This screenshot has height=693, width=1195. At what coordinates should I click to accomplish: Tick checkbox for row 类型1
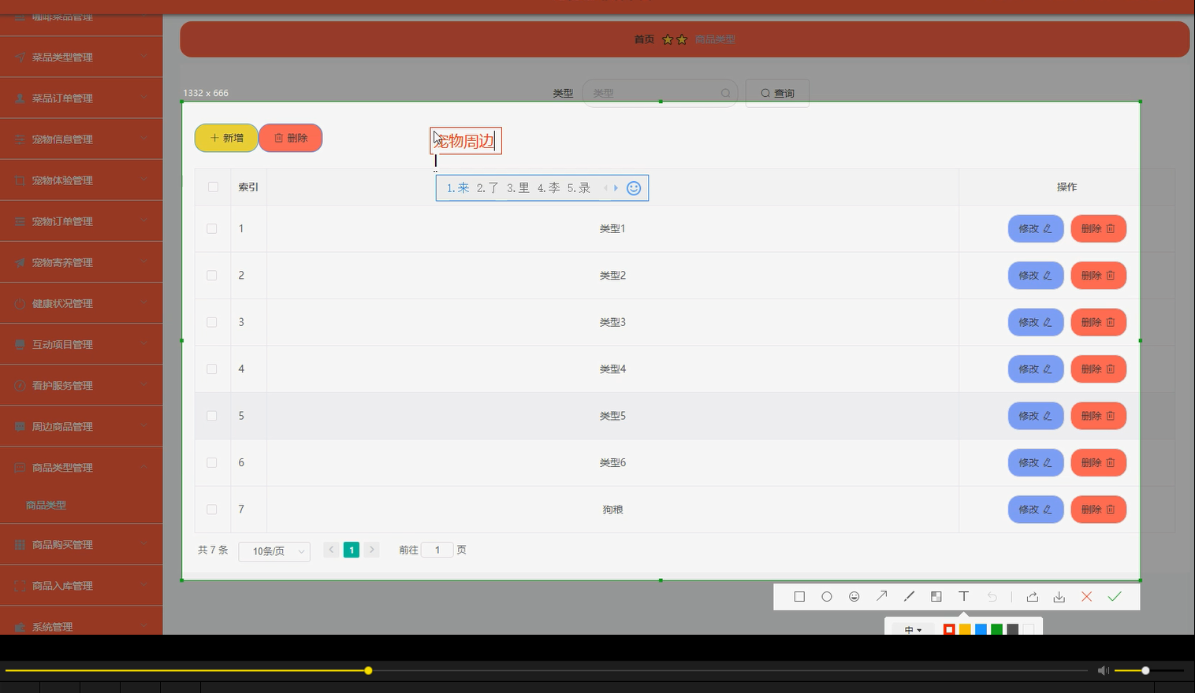(212, 228)
